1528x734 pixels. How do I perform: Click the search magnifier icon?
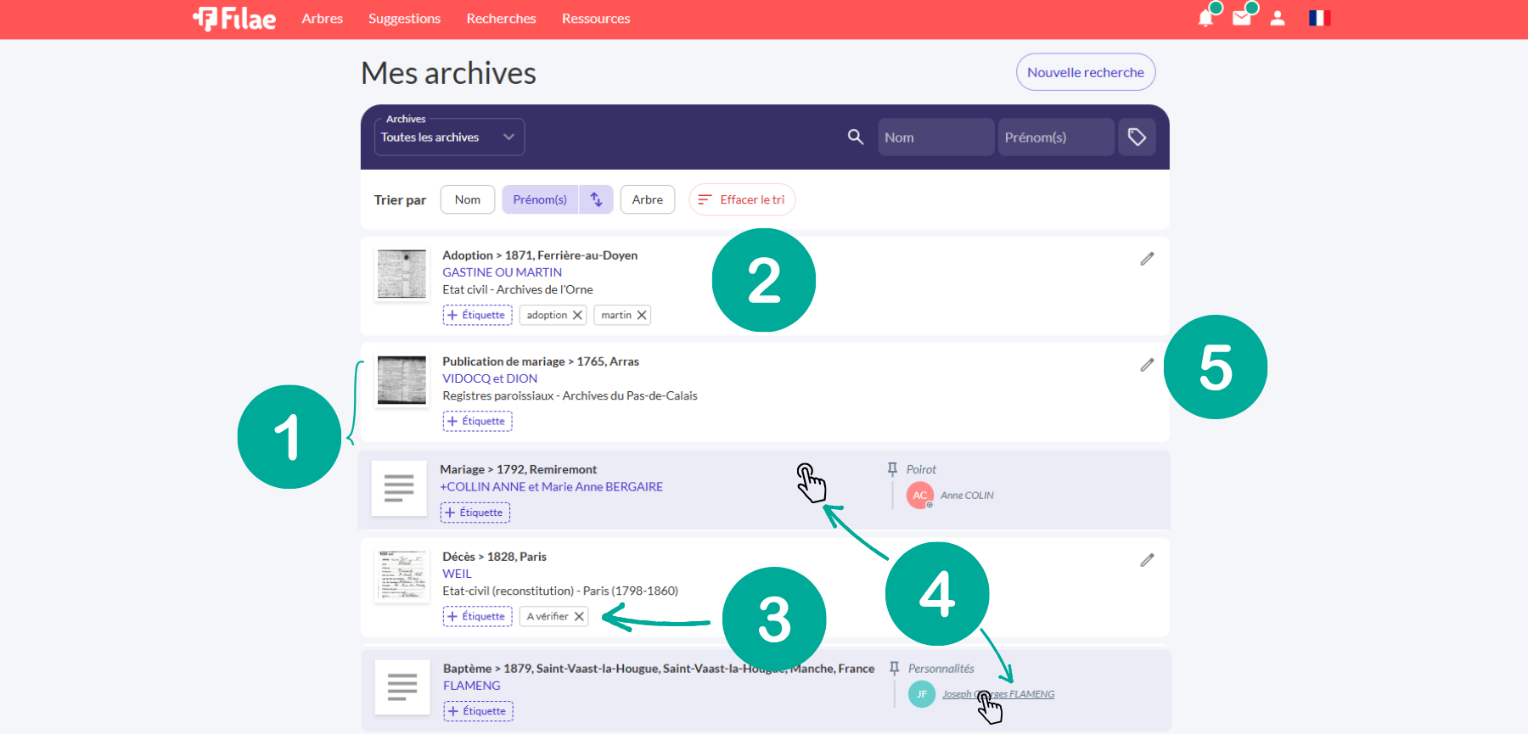coord(856,137)
